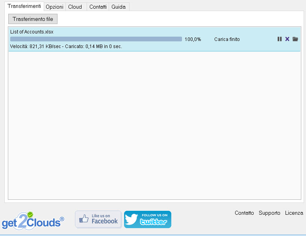Click the get2Clouds logo
Image resolution: width=306 pixels, height=236 pixels.
pyautogui.click(x=33, y=220)
